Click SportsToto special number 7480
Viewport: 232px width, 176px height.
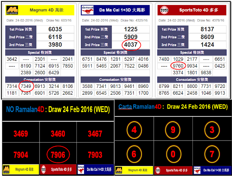pos(164,59)
